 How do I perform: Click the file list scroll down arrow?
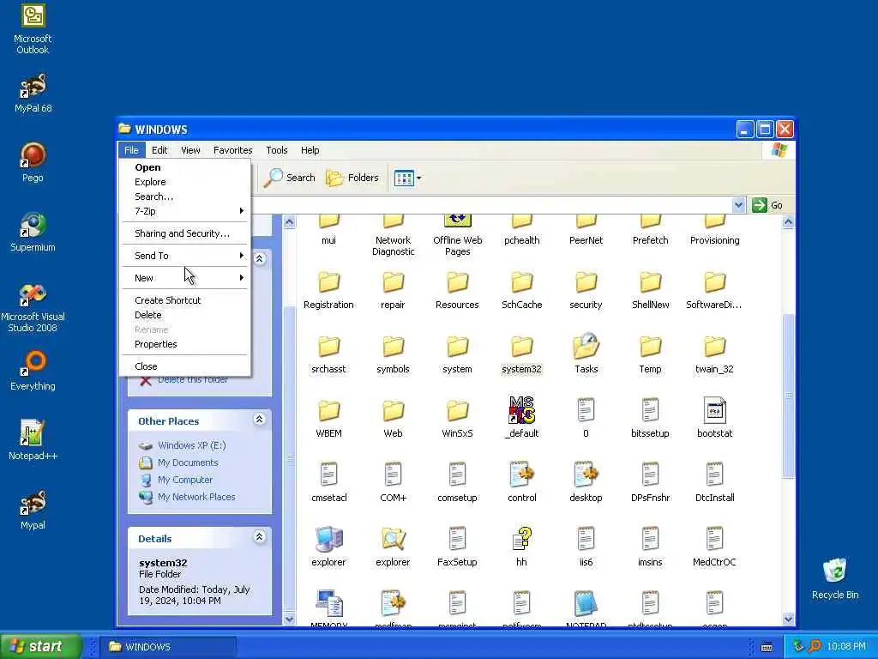(x=788, y=620)
